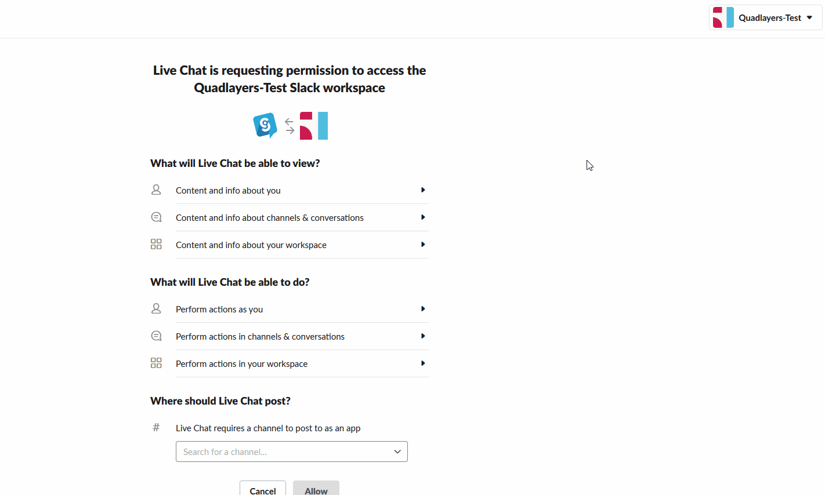Click the person icon beside Content about you
825x495 pixels.
(x=156, y=190)
